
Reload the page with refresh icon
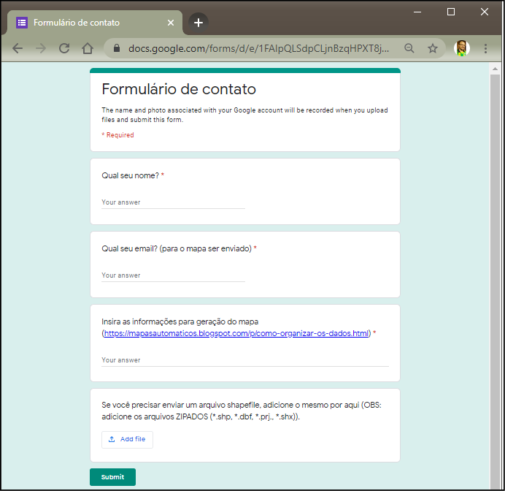coord(64,48)
